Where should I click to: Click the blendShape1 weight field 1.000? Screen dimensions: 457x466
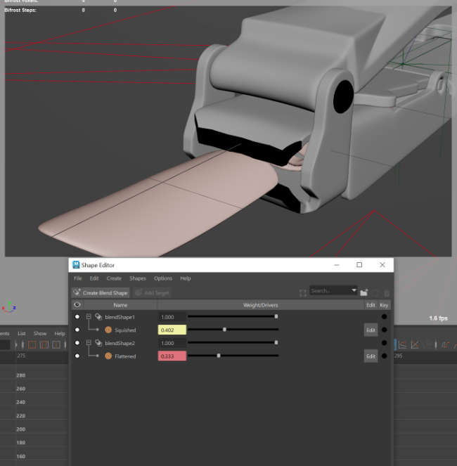tap(172, 317)
